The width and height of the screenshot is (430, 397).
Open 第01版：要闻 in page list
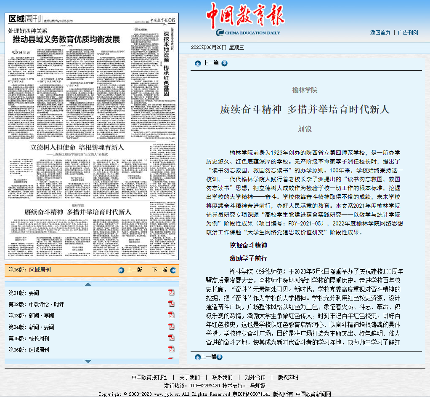[x=24, y=293]
